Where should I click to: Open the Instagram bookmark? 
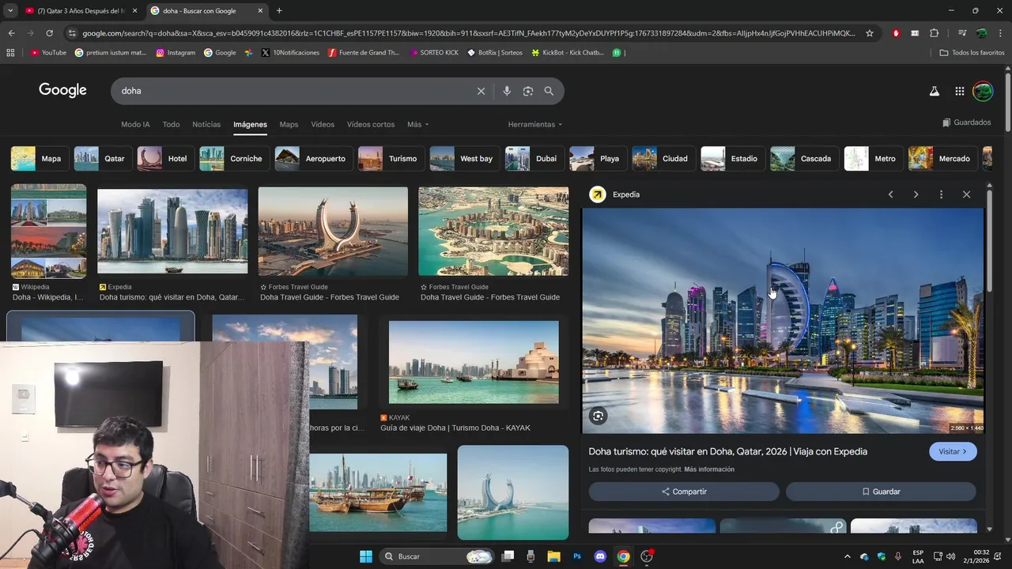176,53
